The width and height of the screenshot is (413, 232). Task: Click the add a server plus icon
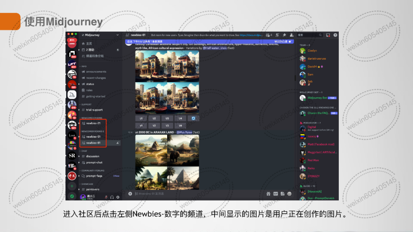click(72, 186)
